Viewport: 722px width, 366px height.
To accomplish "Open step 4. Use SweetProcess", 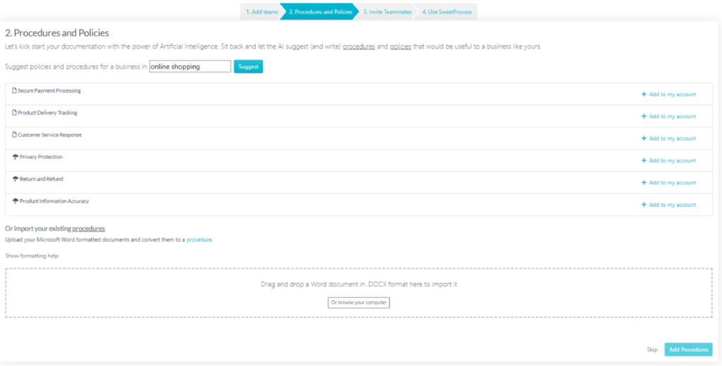I will [x=446, y=12].
